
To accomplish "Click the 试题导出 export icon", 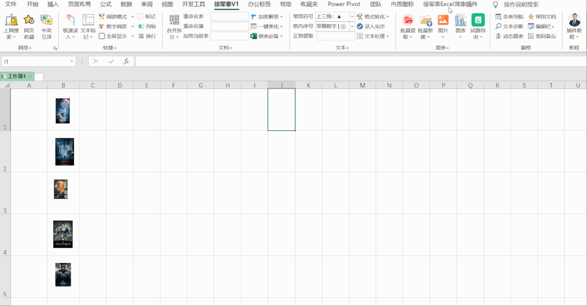I will 478,20.
